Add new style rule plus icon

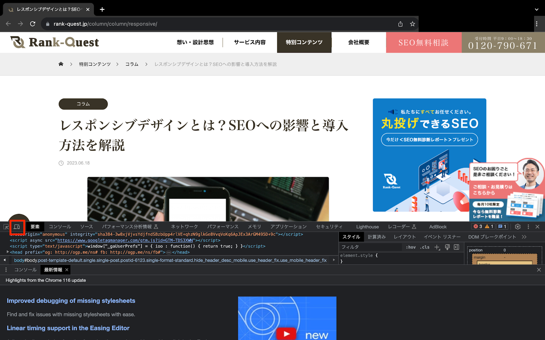coord(437,247)
